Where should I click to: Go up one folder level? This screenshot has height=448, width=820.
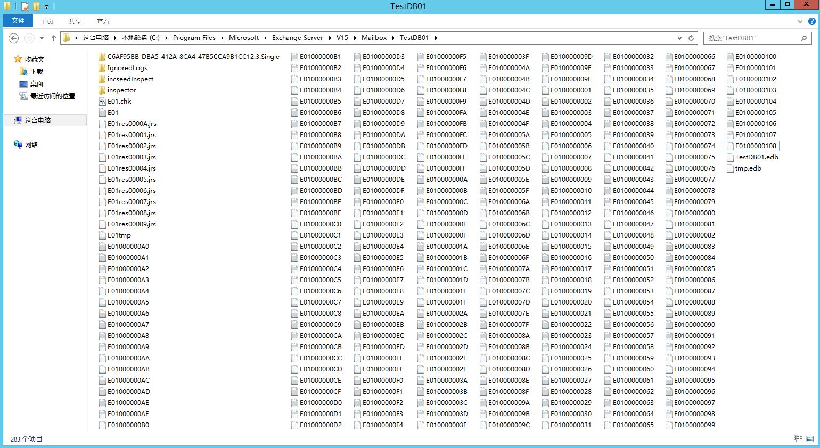(54, 38)
